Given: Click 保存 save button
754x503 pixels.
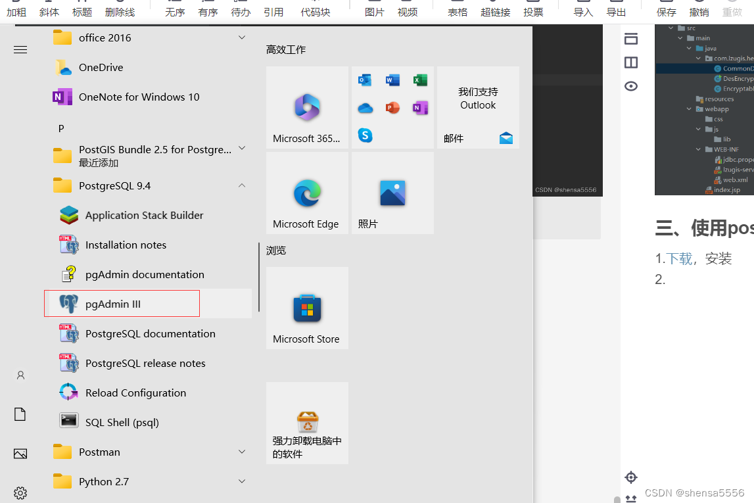Looking at the screenshot, I should tap(666, 12).
